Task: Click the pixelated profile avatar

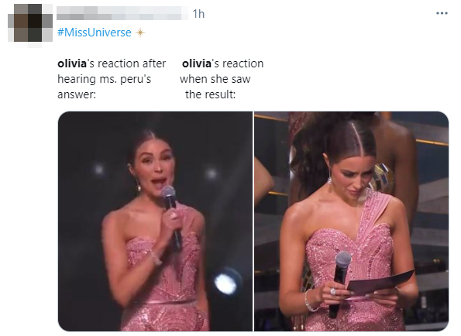Action: (x=30, y=25)
